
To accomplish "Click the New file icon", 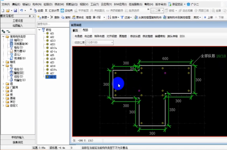I will tap(3, 11).
